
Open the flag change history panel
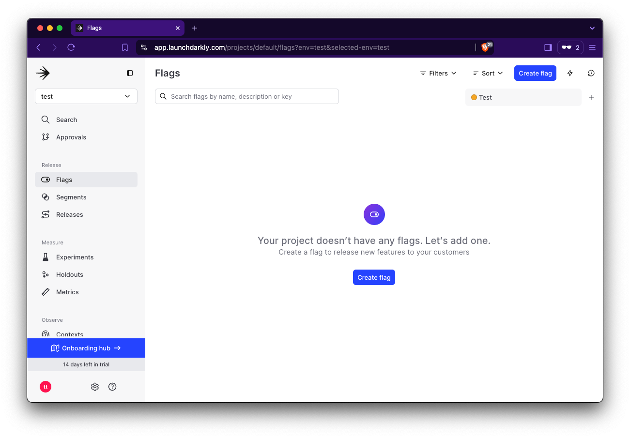591,73
